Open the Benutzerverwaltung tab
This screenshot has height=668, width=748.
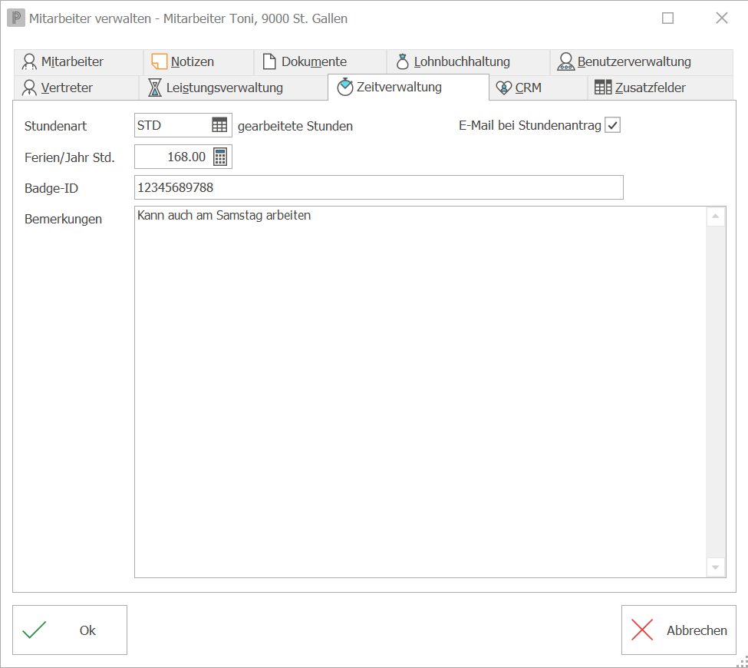(641, 62)
